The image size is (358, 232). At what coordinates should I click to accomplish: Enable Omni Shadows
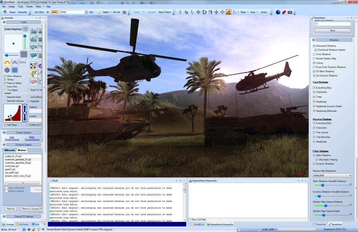(314, 54)
